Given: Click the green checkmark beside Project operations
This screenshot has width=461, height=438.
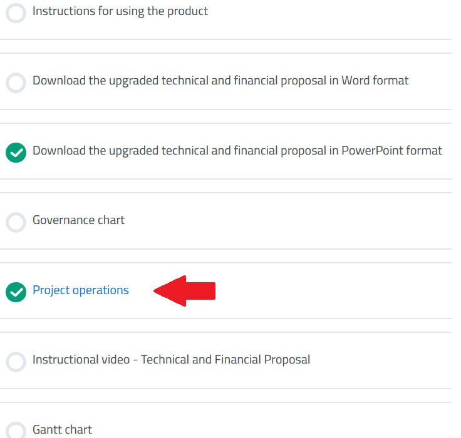Looking at the screenshot, I should pyautogui.click(x=16, y=292).
